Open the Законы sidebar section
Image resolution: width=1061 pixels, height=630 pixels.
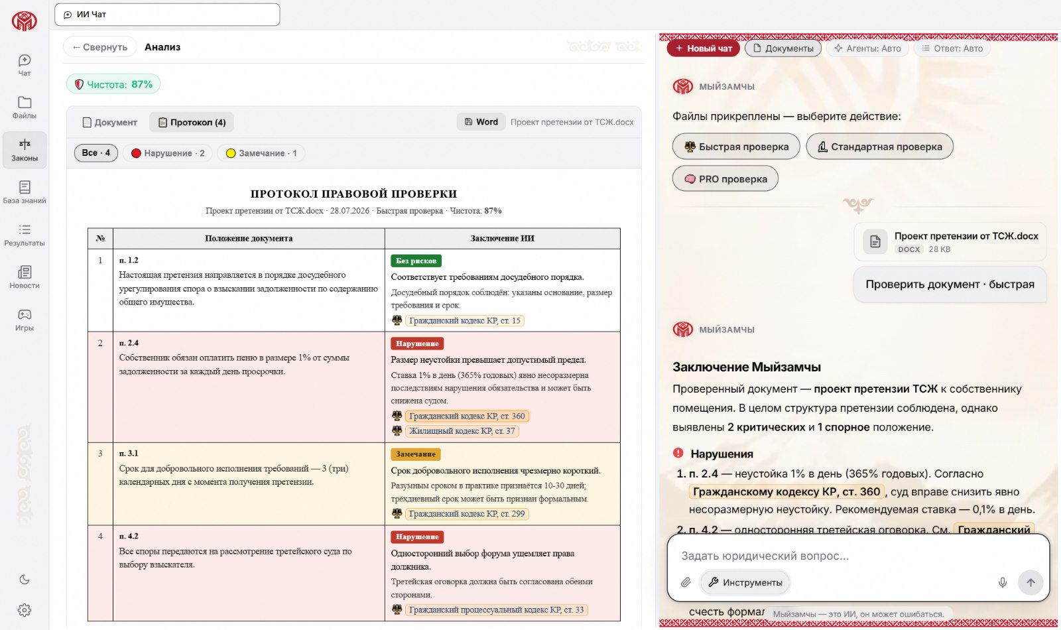click(25, 150)
